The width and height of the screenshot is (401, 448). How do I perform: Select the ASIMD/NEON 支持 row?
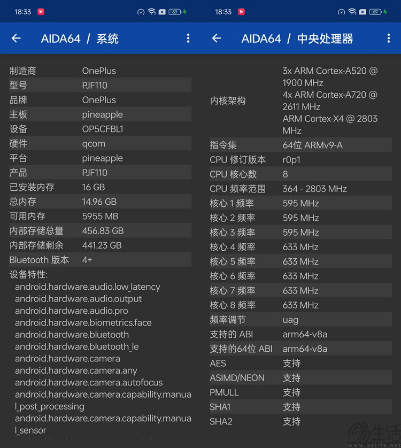(x=300, y=378)
